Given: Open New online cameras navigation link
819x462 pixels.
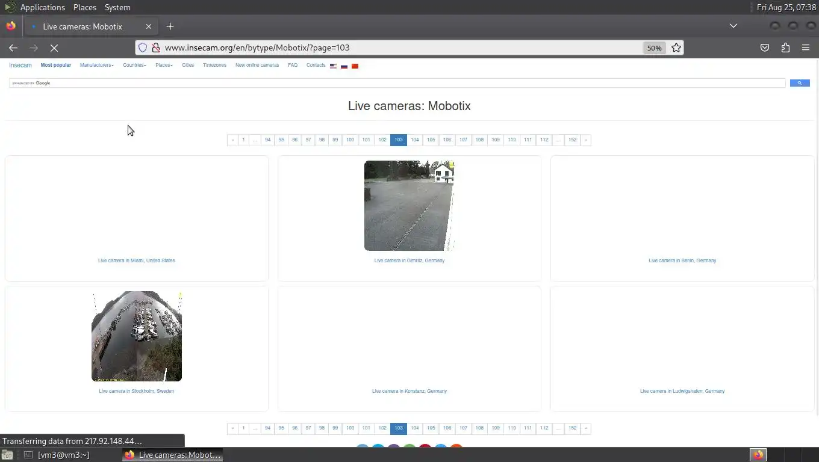Looking at the screenshot, I should [x=257, y=65].
